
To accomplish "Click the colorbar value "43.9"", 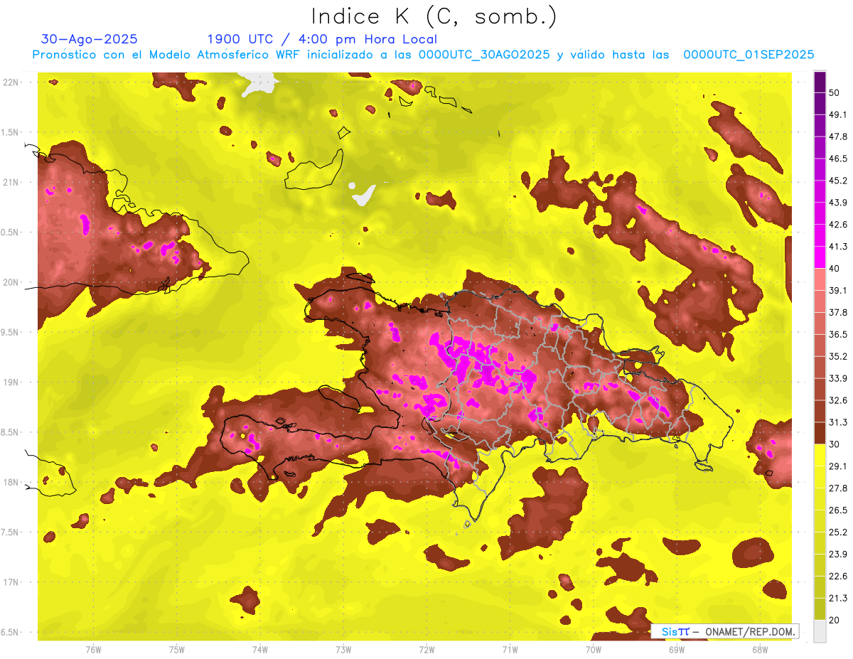I will pos(838,203).
